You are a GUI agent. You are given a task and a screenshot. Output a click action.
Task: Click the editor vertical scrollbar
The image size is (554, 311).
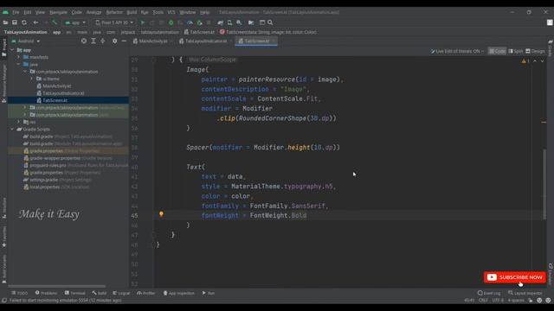pyautogui.click(x=544, y=184)
